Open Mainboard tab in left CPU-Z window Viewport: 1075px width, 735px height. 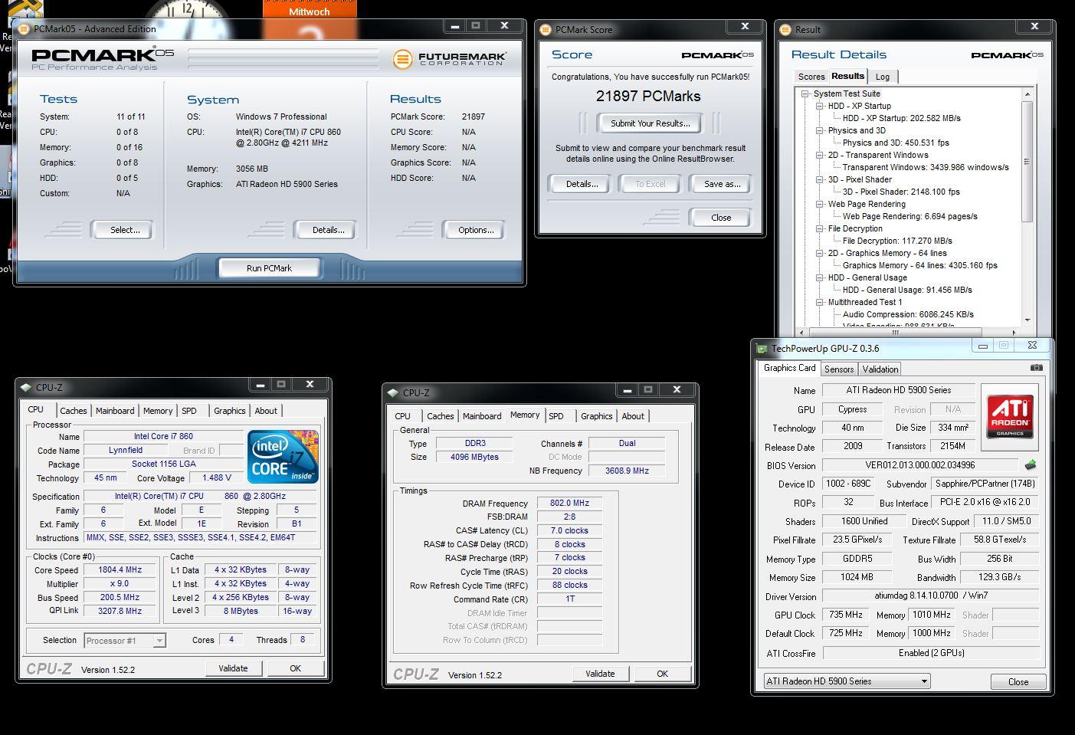click(115, 411)
